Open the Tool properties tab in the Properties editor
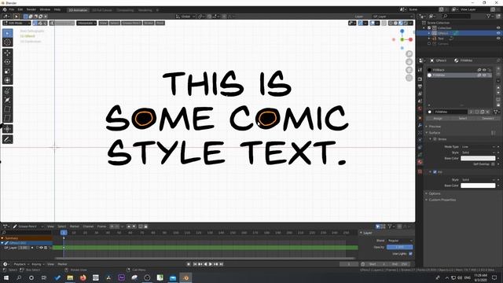Viewport: 503px width, 283px height. (x=420, y=70)
